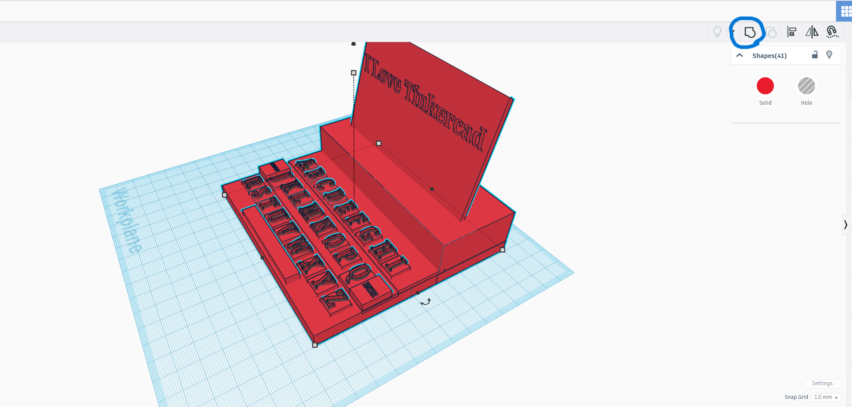The width and height of the screenshot is (852, 407).
Task: Click the Solid label text
Action: point(765,103)
